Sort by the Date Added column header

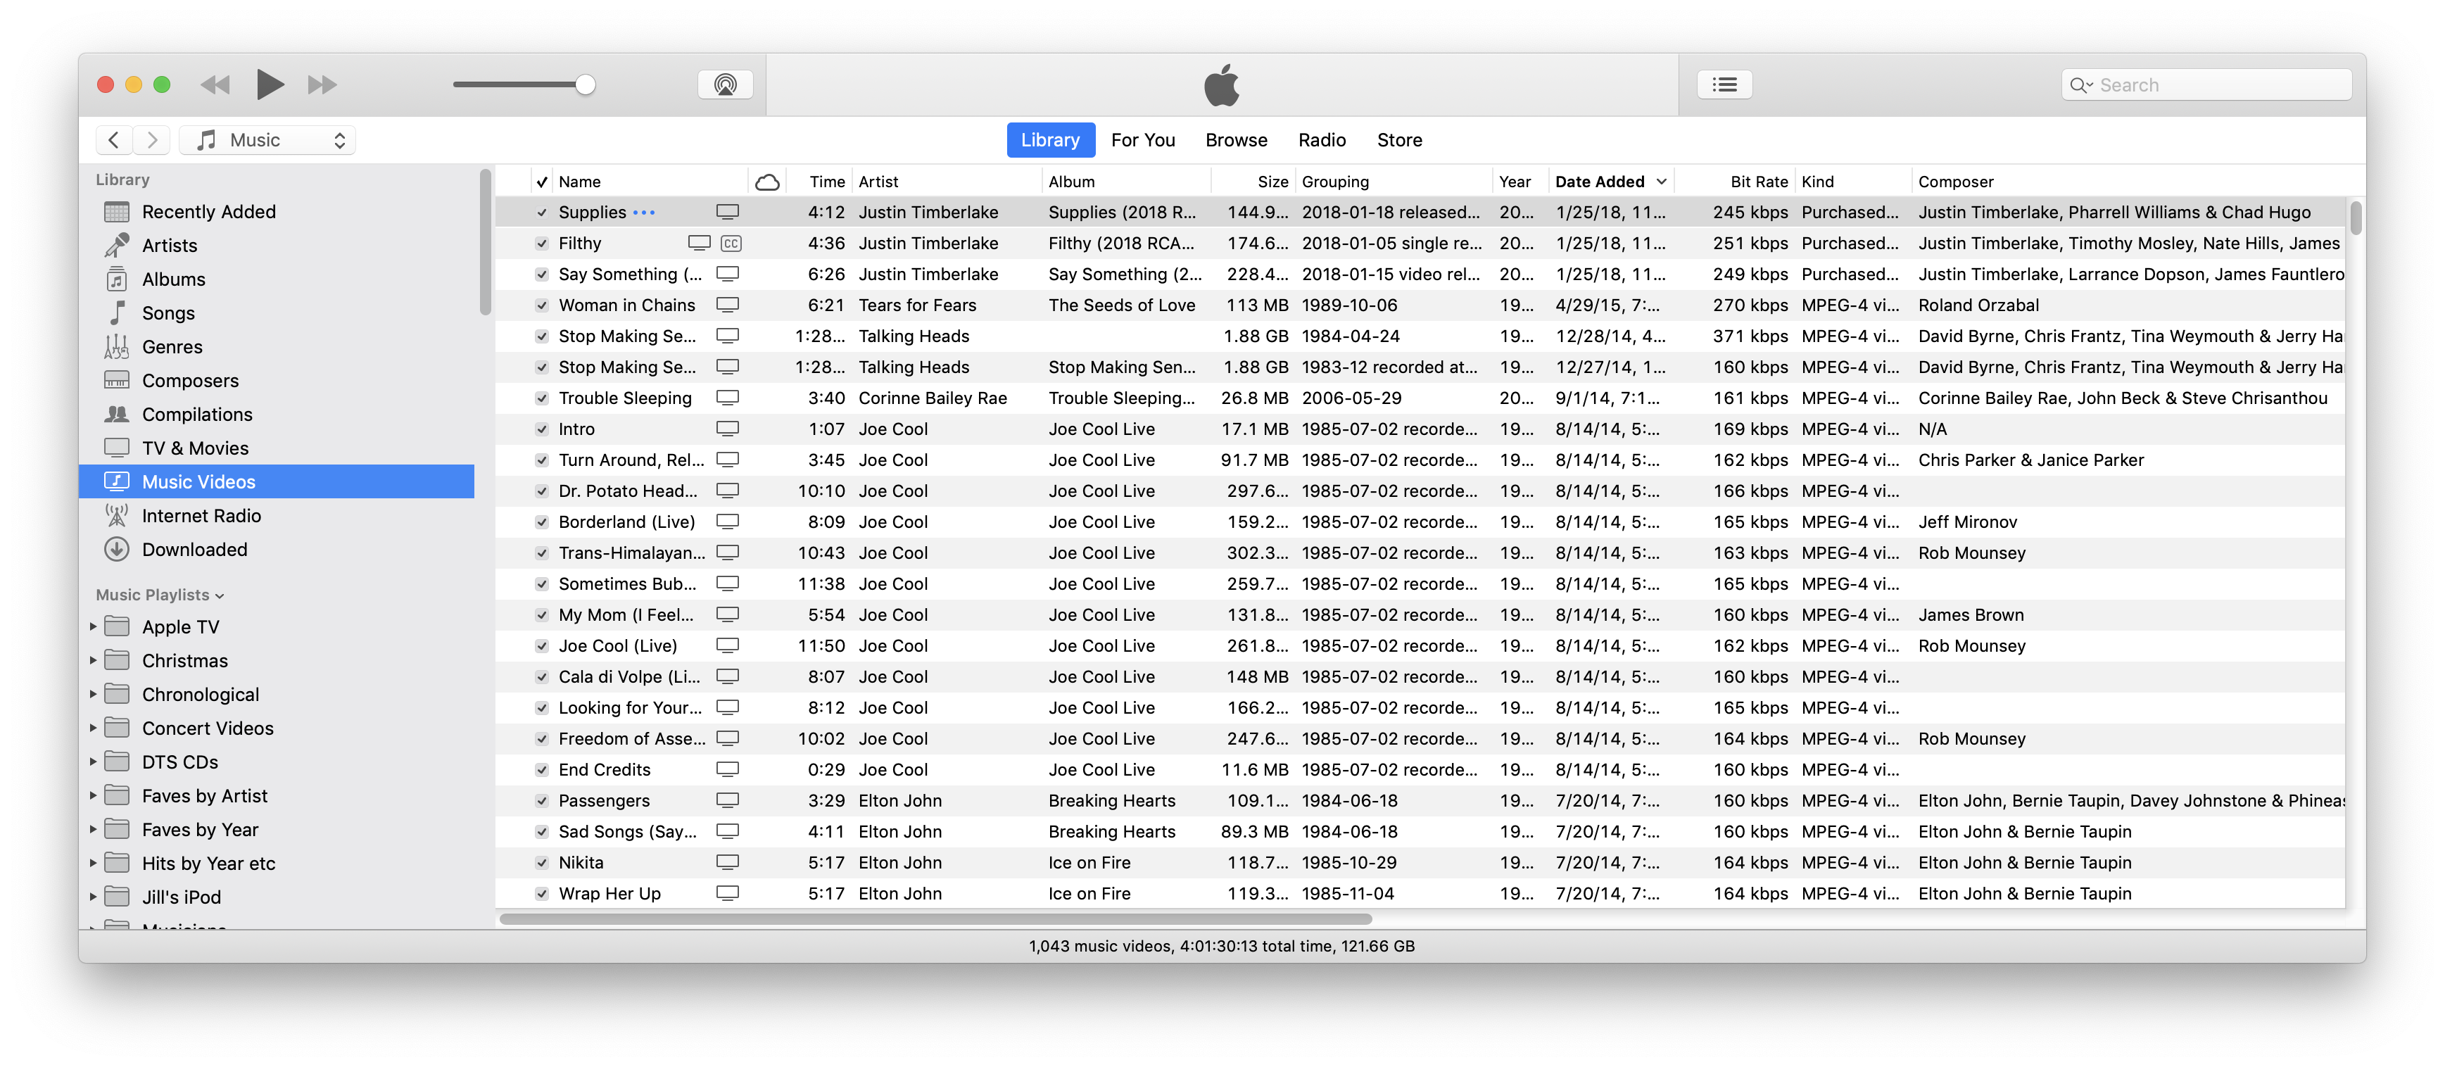(x=1599, y=182)
